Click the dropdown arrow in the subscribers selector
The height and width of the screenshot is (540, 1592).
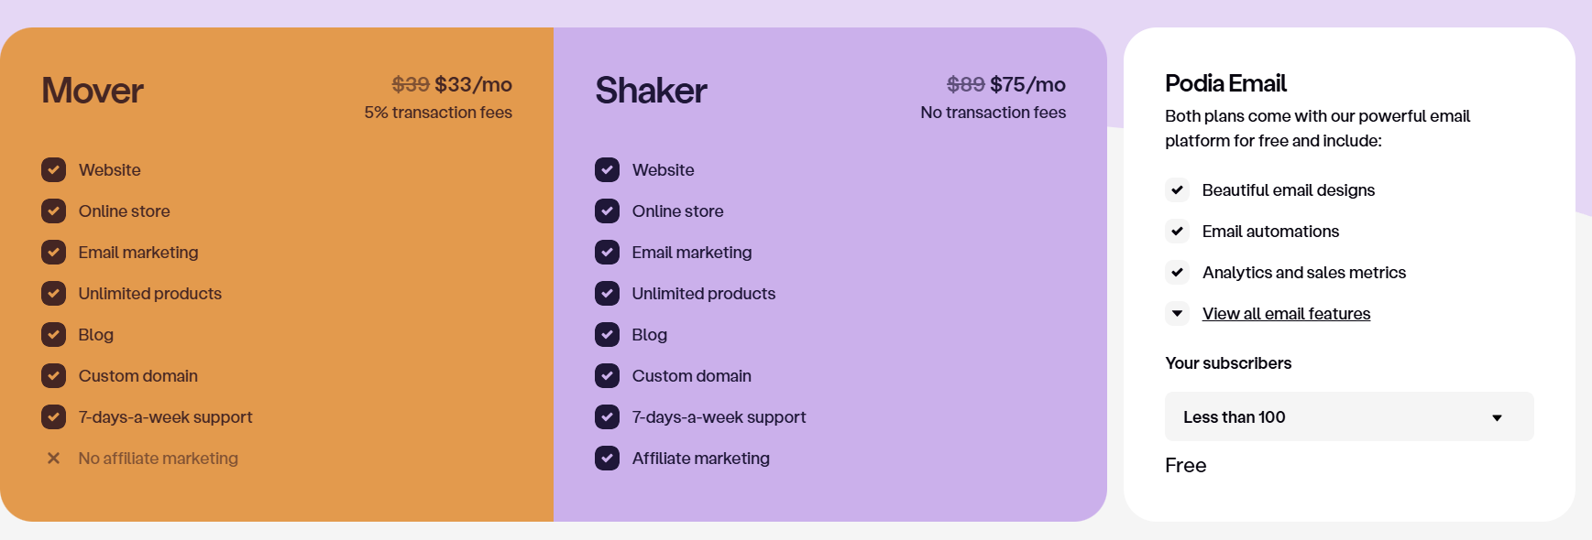(x=1497, y=418)
